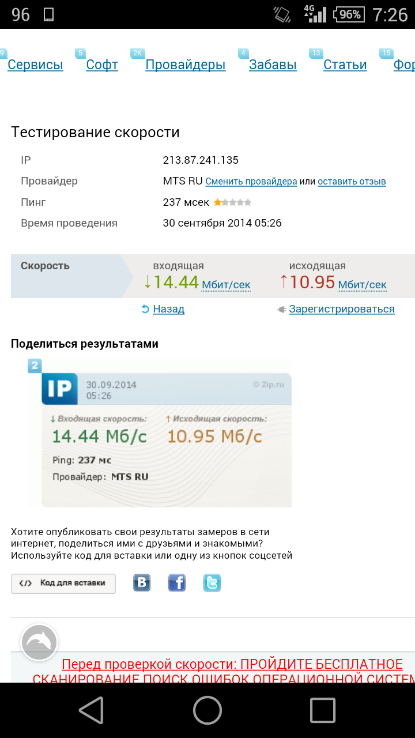
Task: Tap the floating dolphin browser button
Action: (x=39, y=642)
